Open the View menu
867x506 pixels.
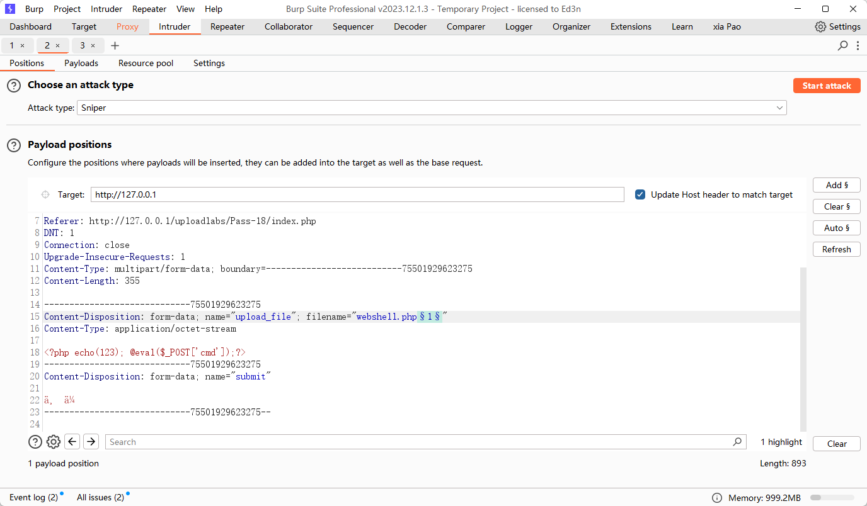(x=185, y=9)
